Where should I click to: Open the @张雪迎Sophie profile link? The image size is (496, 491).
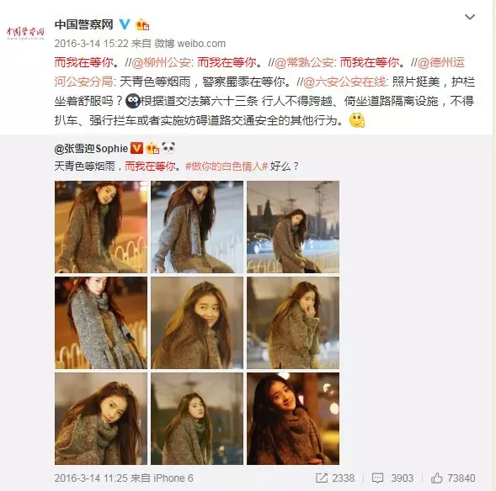pyautogui.click(x=91, y=149)
